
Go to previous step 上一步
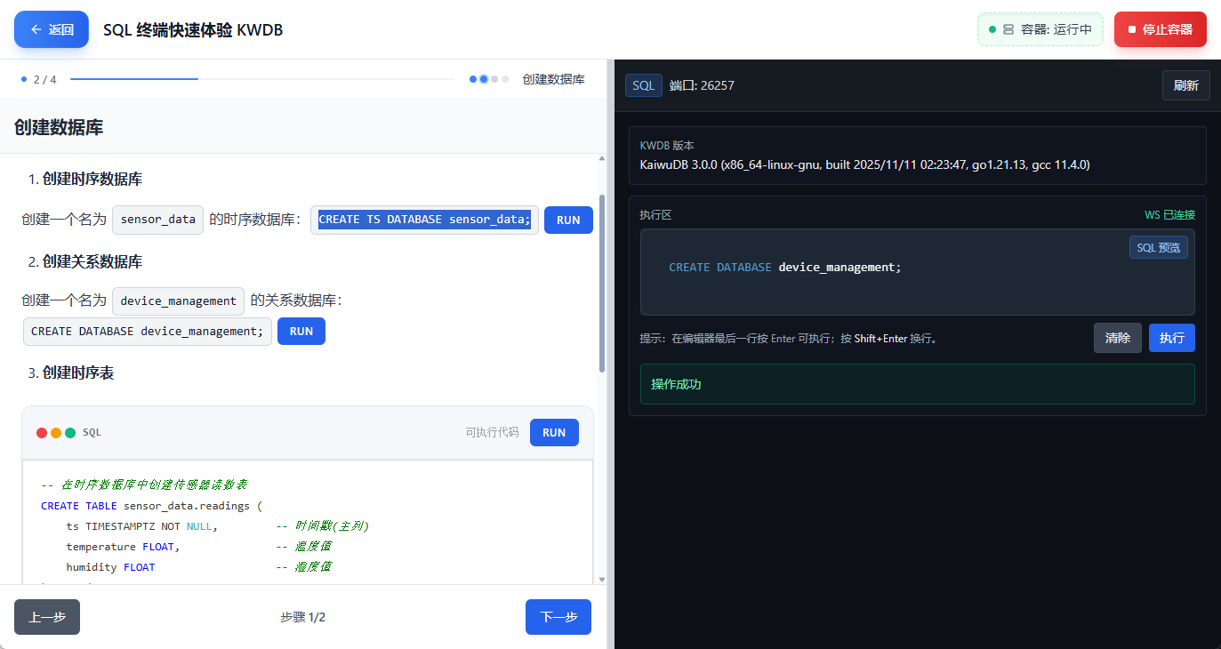click(47, 617)
